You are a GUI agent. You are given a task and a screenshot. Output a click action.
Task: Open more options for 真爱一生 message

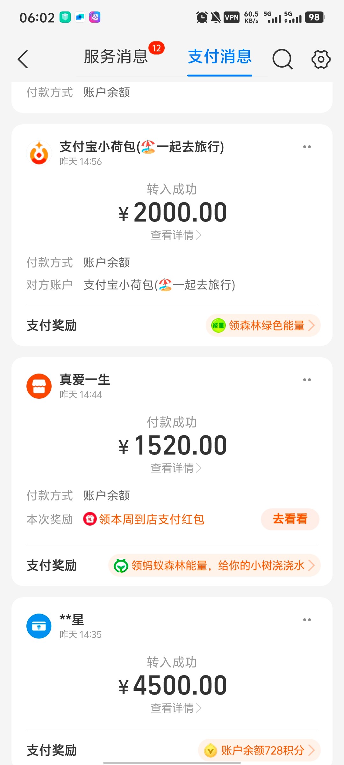(x=307, y=380)
